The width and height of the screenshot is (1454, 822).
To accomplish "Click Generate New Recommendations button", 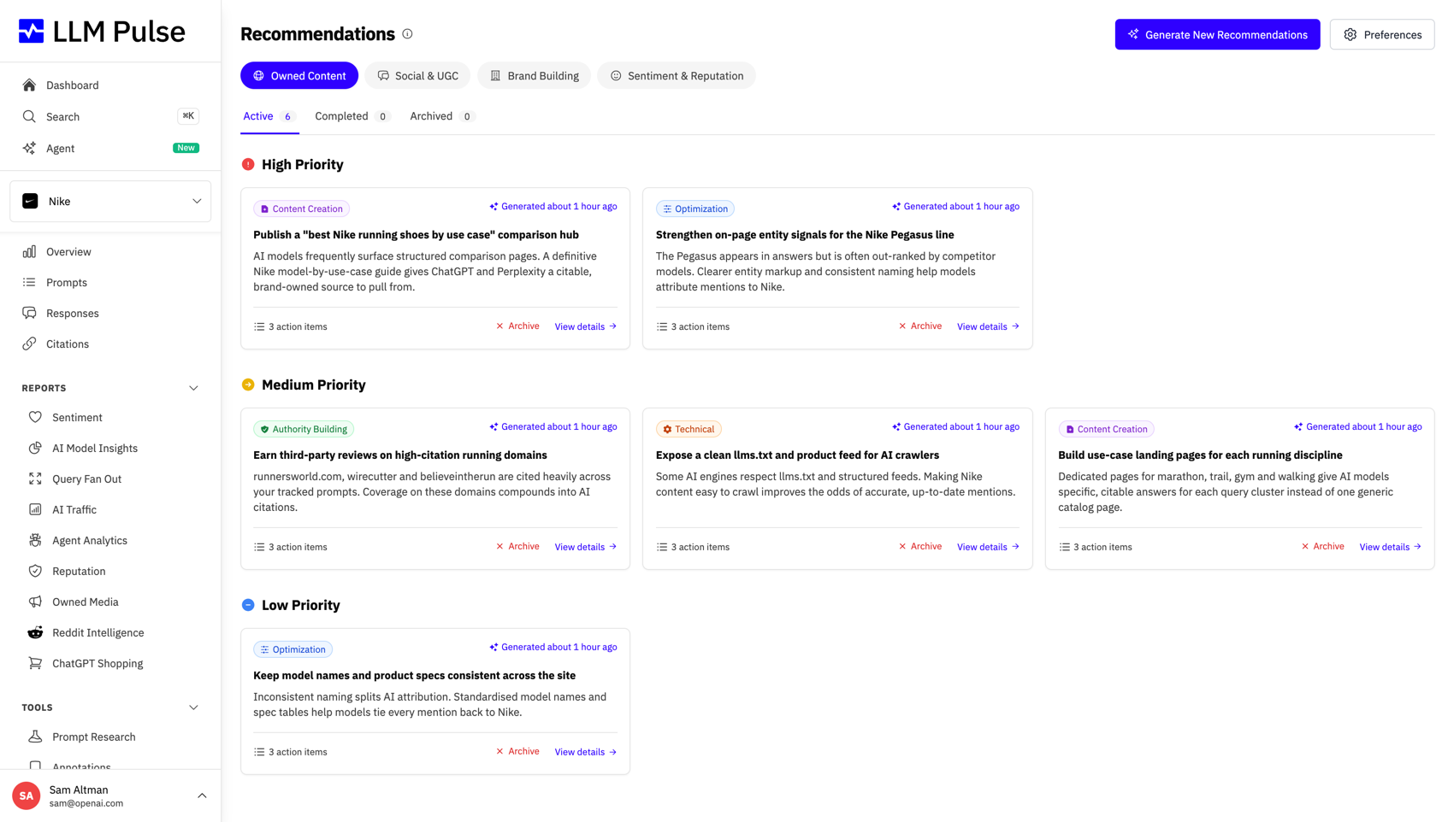I will point(1217,35).
